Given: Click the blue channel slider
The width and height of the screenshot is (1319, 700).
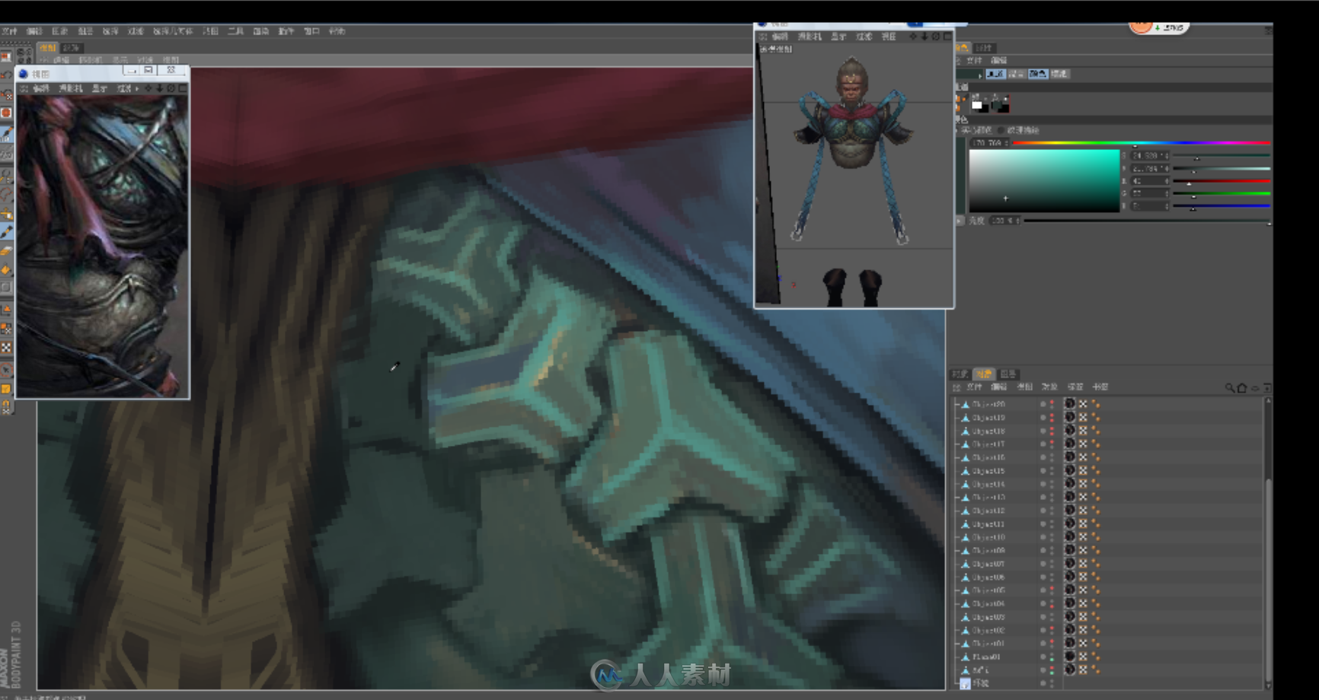Looking at the screenshot, I should pos(1222,206).
